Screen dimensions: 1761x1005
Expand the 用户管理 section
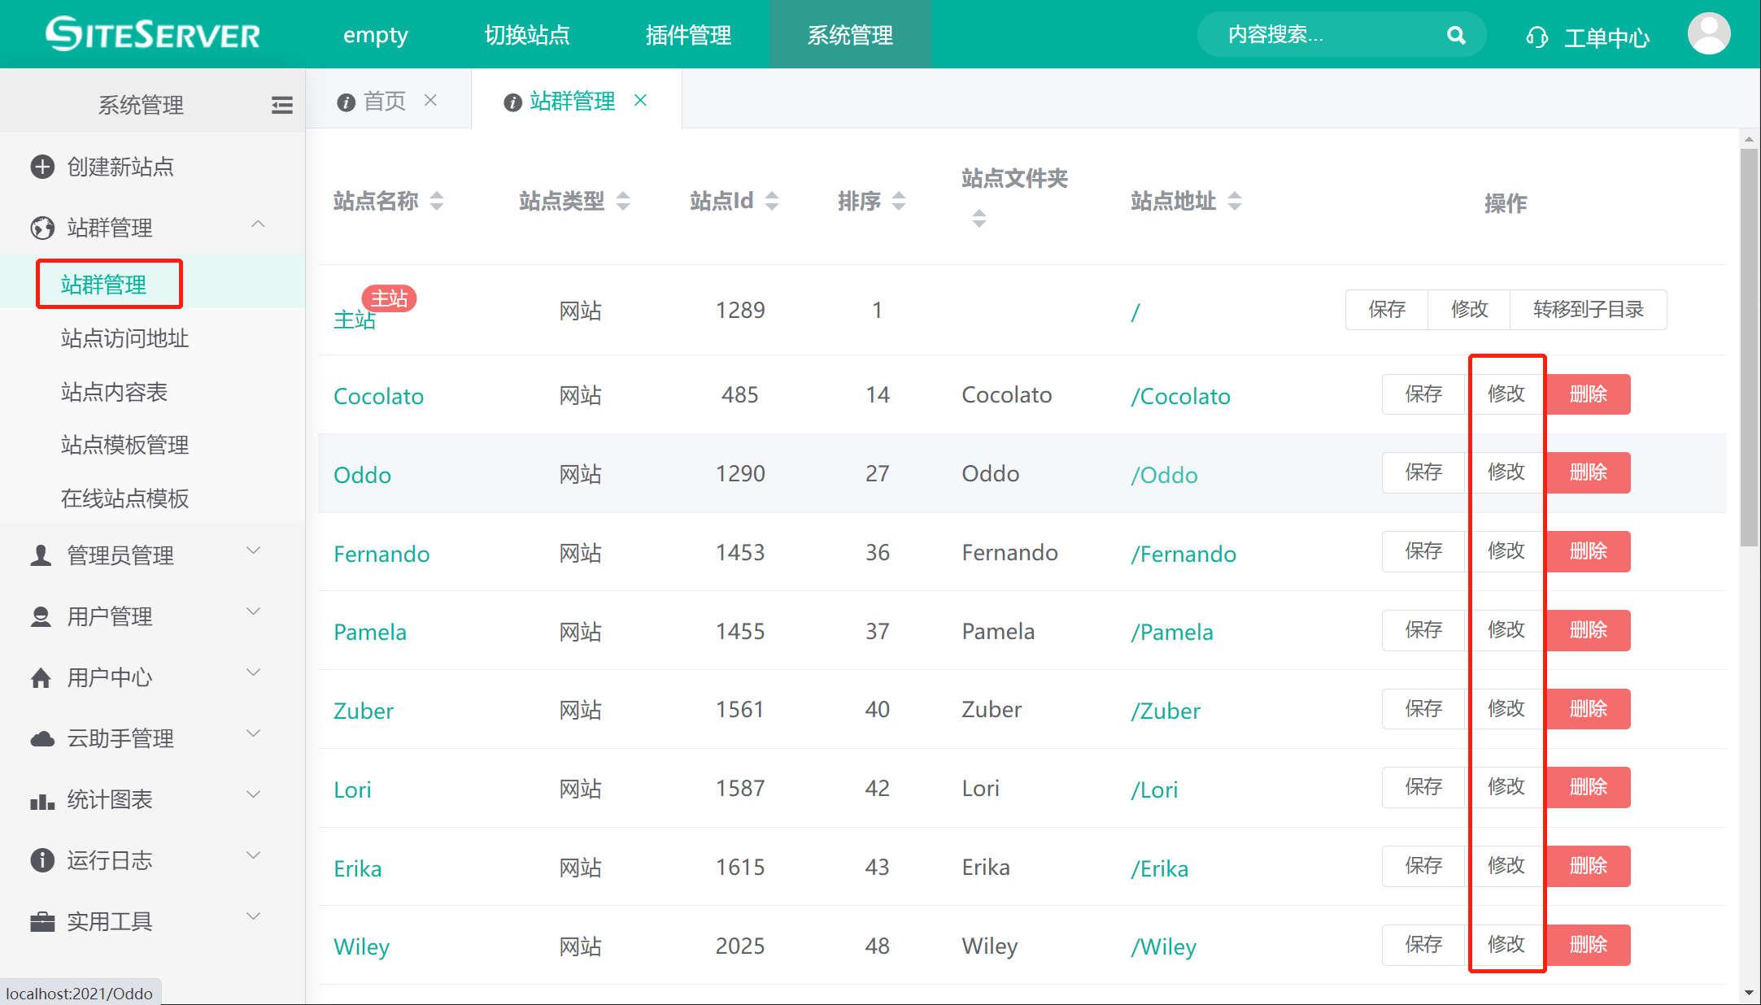pos(253,611)
